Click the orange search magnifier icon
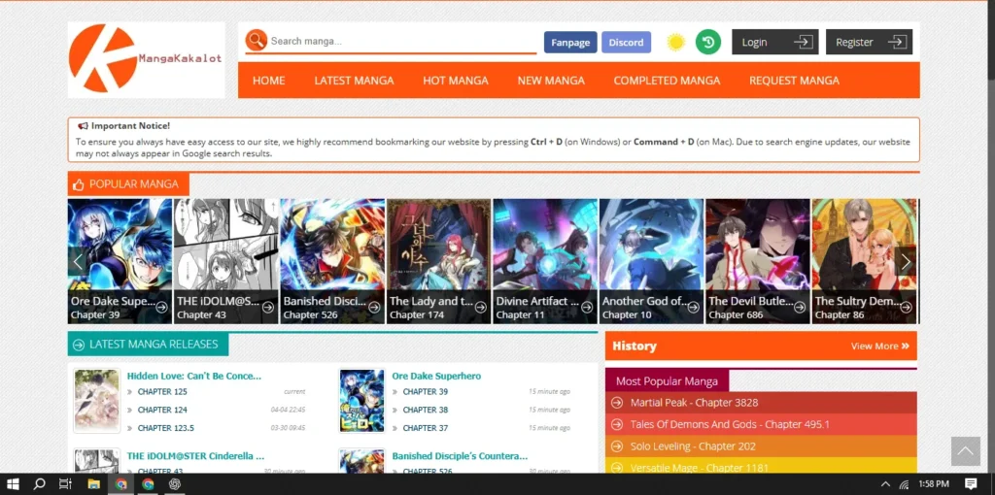Screen dimensions: 995x495 pos(257,41)
